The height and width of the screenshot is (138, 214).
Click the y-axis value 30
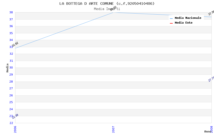(11, 67)
